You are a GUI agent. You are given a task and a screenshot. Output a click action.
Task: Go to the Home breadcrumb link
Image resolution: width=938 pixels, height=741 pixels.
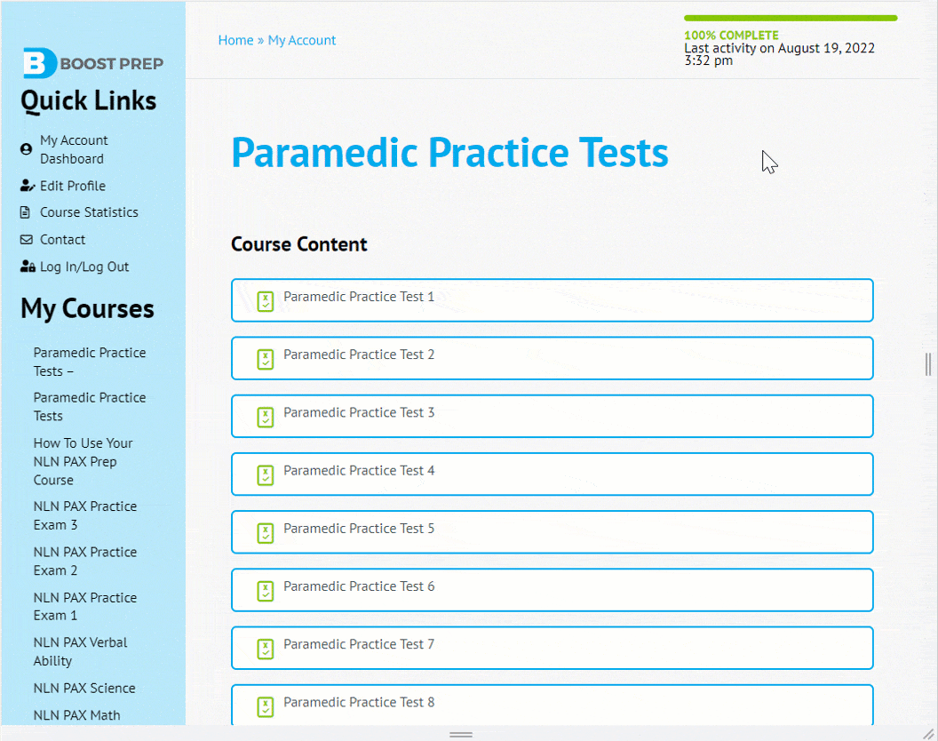(x=235, y=40)
